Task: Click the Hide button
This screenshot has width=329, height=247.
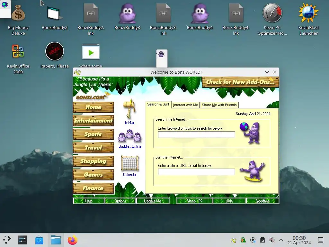Action: 229,201
